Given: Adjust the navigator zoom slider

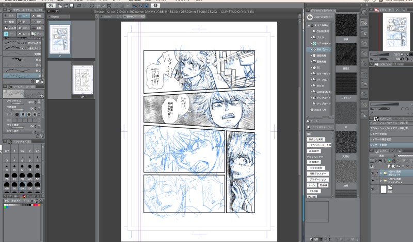Looking at the screenshot, I should click(379, 55).
